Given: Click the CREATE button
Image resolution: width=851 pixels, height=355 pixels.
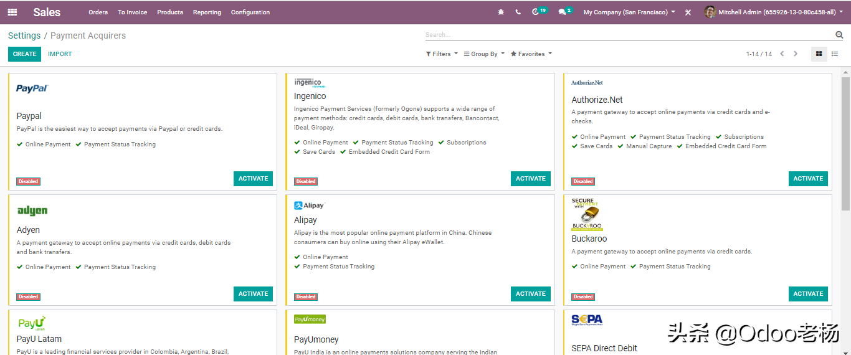Looking at the screenshot, I should 24,54.
